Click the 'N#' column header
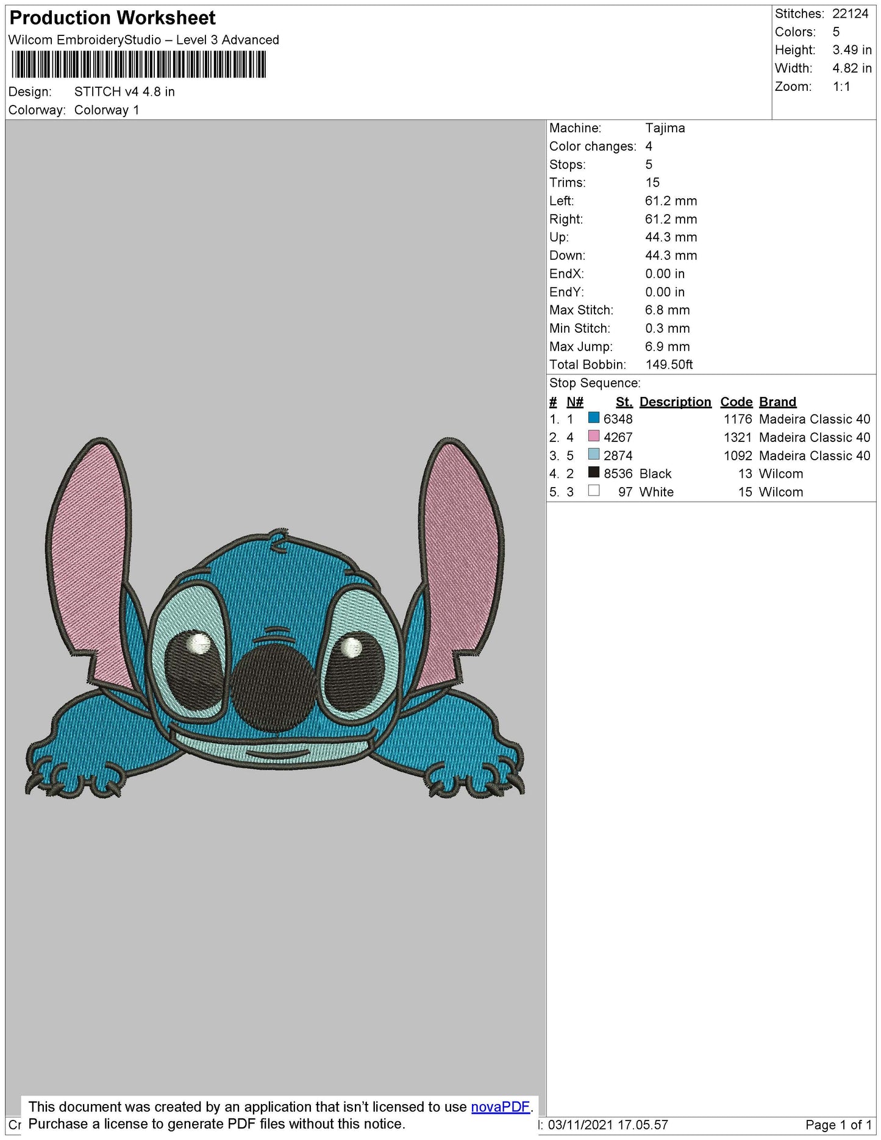Viewport: 881px width, 1140px height. (x=574, y=402)
